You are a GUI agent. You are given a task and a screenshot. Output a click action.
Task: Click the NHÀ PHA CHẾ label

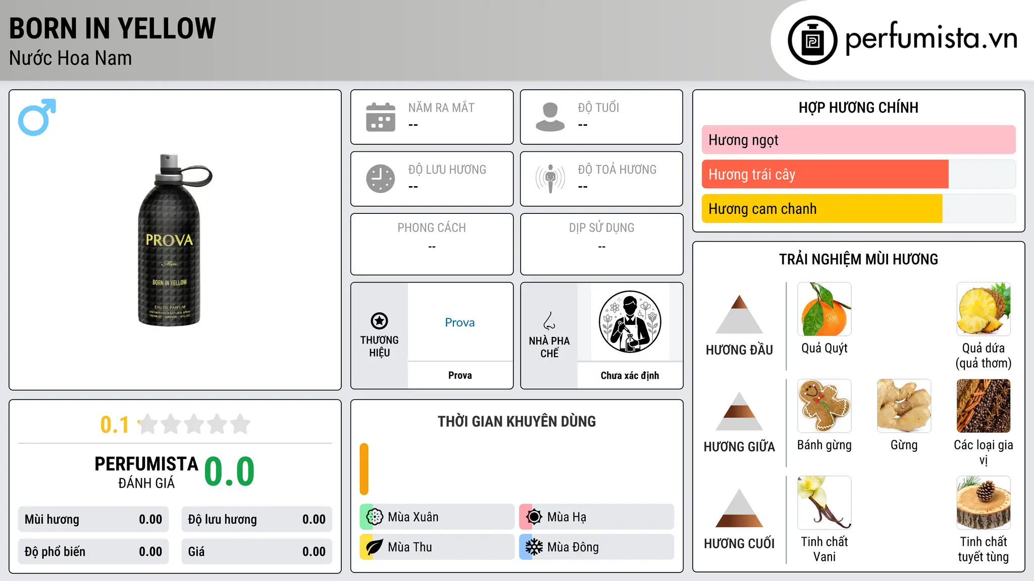549,347
